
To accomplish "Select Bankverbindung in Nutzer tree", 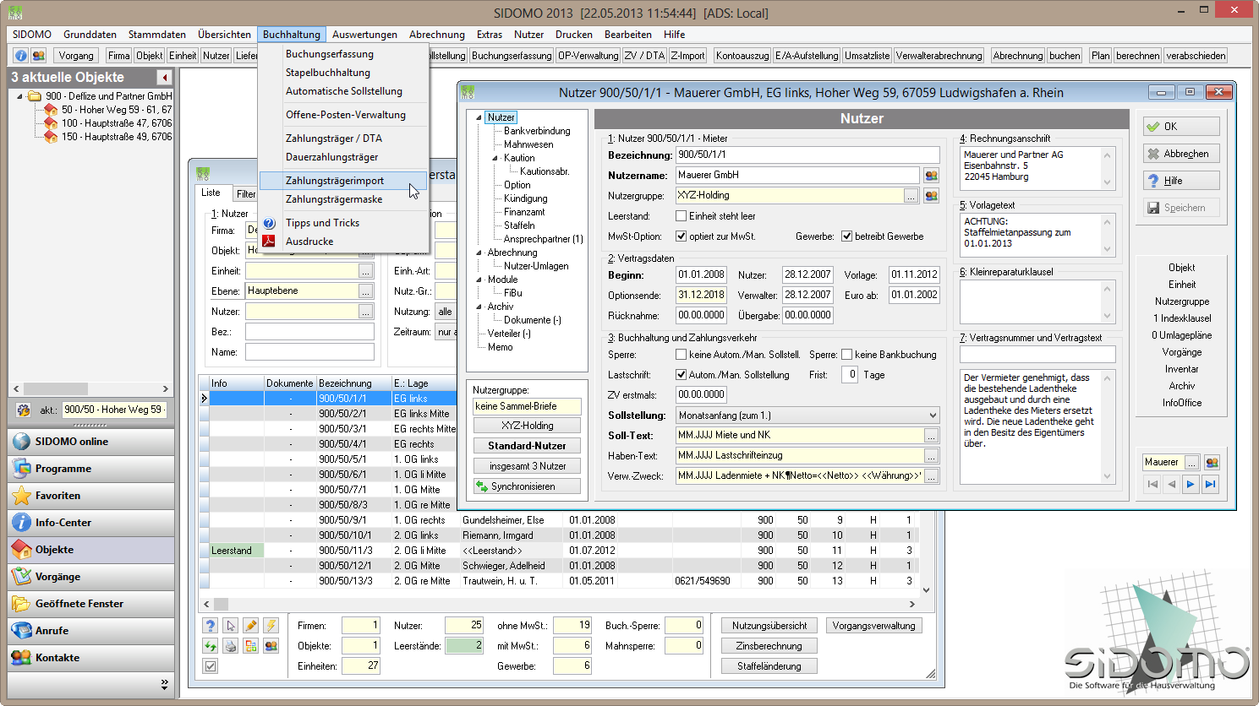I will click(x=537, y=131).
